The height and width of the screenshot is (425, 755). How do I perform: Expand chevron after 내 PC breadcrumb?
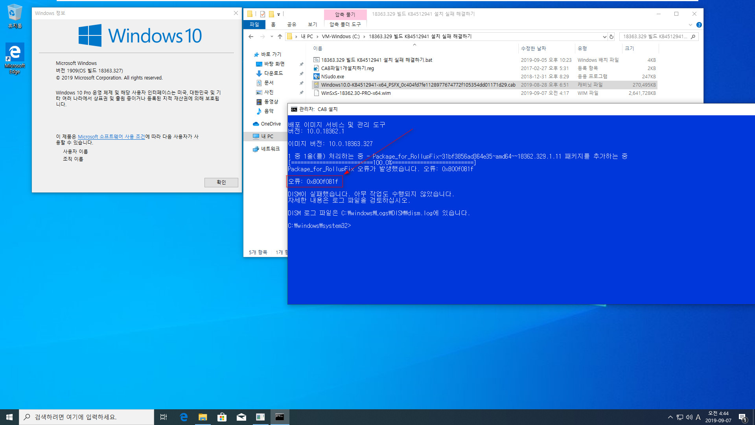pos(317,37)
